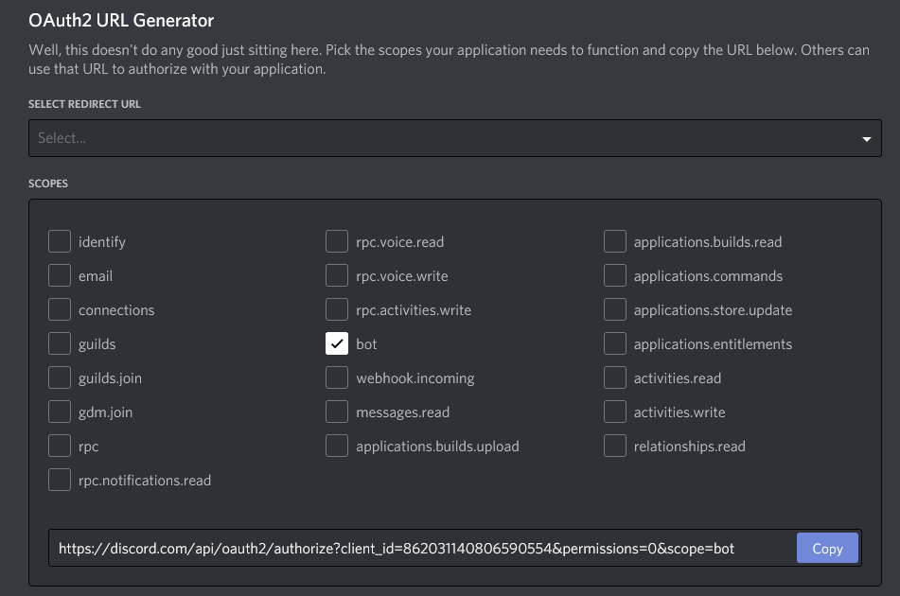Copy the generated OAuth2 URL
Viewport: 900px width, 596px height.
pos(827,549)
